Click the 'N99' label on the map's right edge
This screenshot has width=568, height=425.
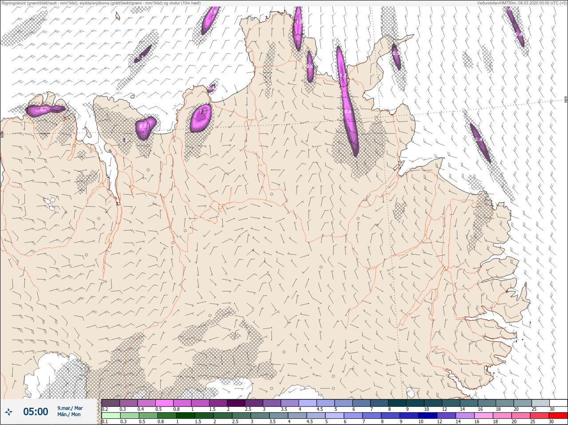[566, 100]
